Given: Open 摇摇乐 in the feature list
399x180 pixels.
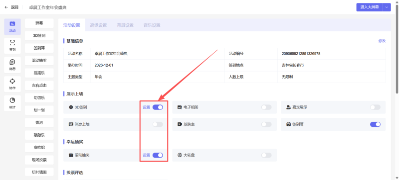Looking at the screenshot, I should (x=39, y=73).
